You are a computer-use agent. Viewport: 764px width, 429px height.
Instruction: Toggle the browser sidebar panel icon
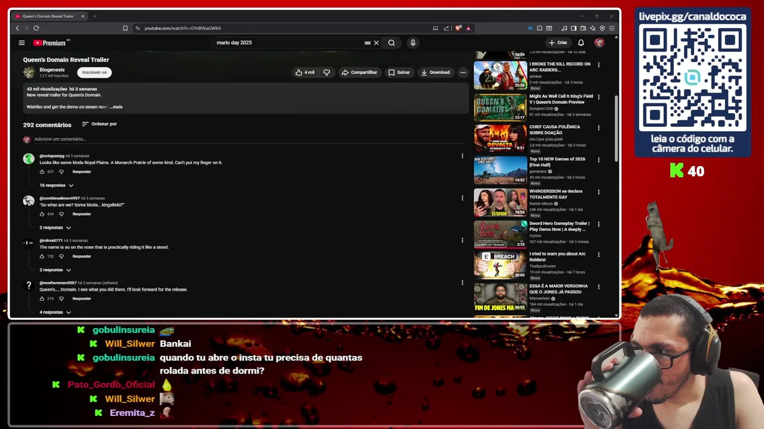[574, 28]
